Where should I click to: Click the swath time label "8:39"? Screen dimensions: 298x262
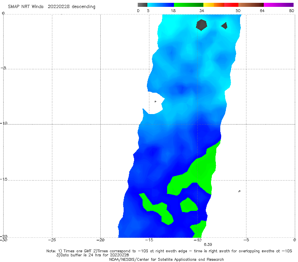point(208,245)
